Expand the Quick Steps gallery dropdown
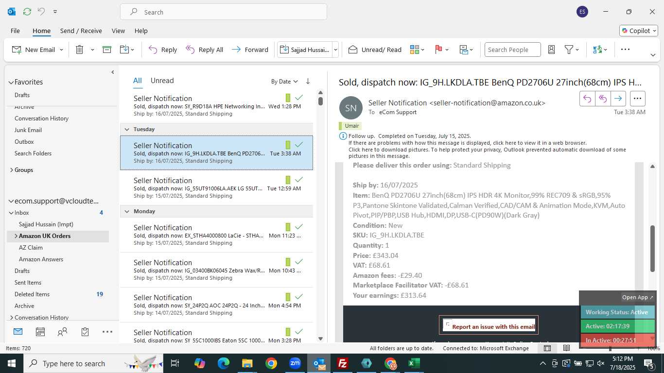Screen dimensions: 664x373 click(335, 50)
